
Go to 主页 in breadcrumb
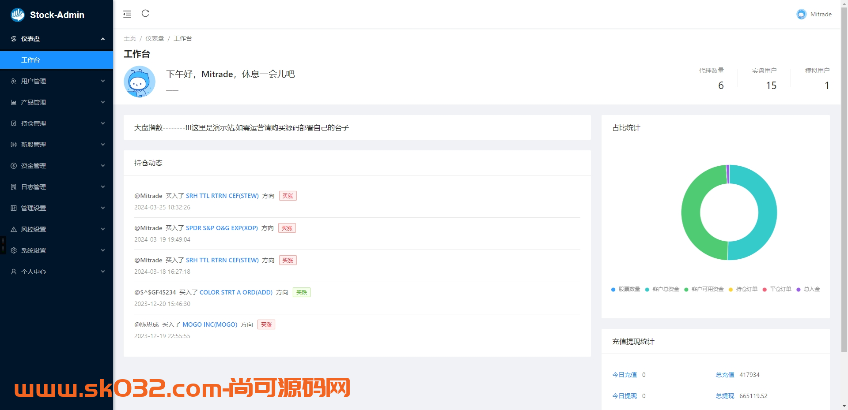tap(130, 38)
